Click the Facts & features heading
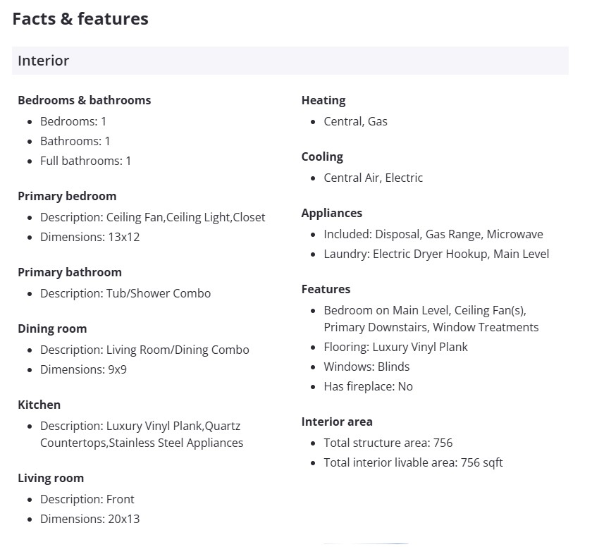The width and height of the screenshot is (592, 547). click(x=80, y=19)
